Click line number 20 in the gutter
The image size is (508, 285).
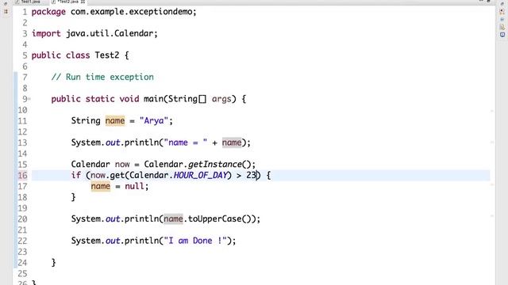pyautogui.click(x=22, y=219)
